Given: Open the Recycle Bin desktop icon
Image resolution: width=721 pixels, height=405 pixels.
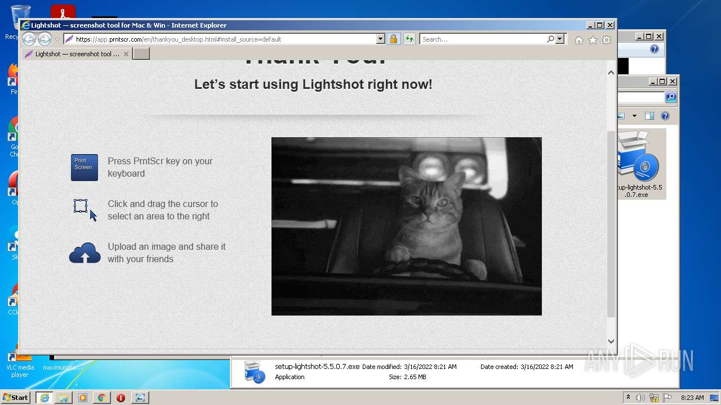Looking at the screenshot, I should point(20,21).
